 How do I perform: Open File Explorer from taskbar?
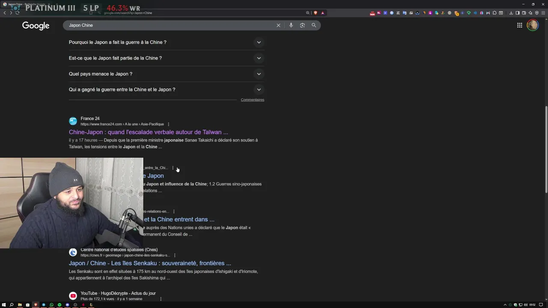20,305
